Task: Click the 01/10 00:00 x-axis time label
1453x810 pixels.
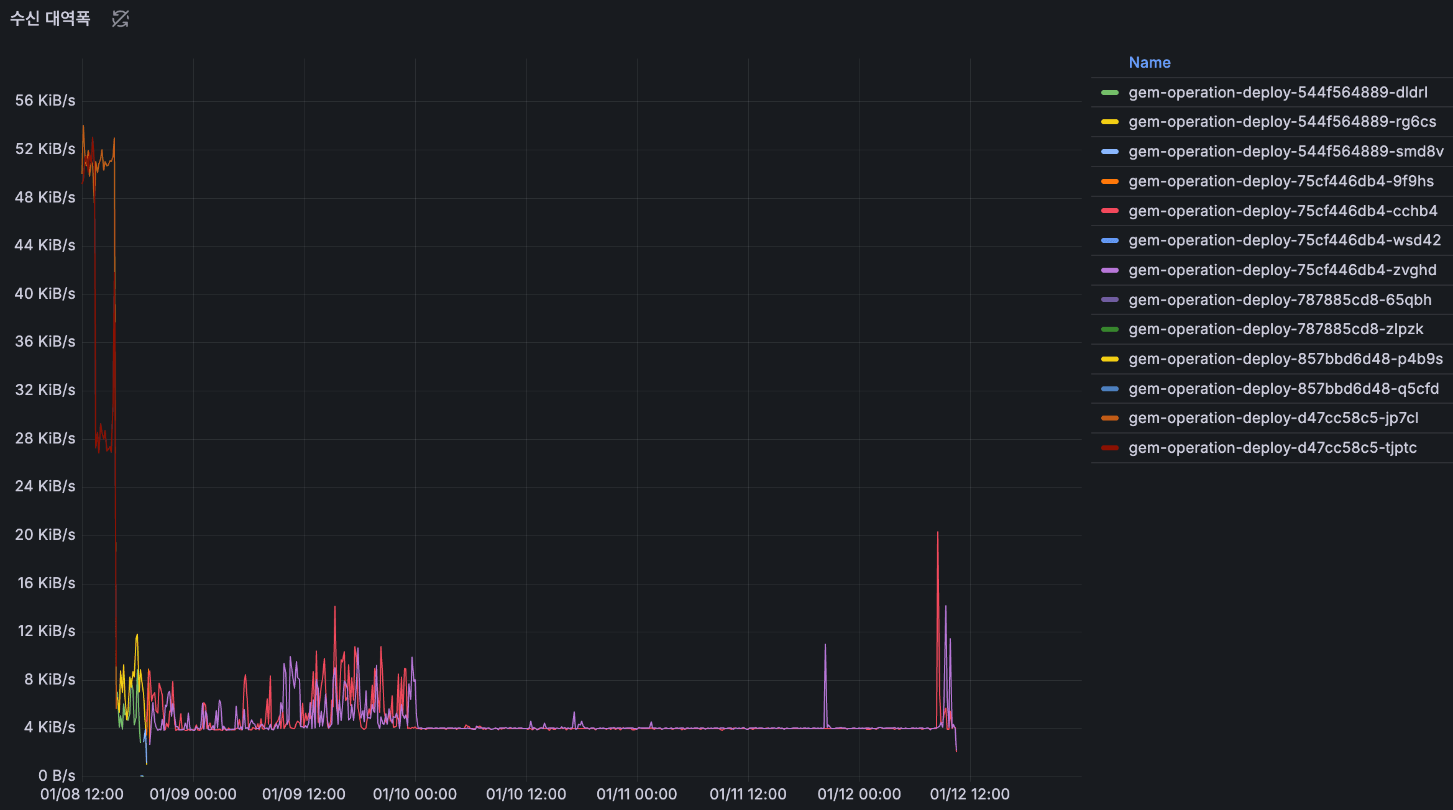Action: [x=415, y=794]
